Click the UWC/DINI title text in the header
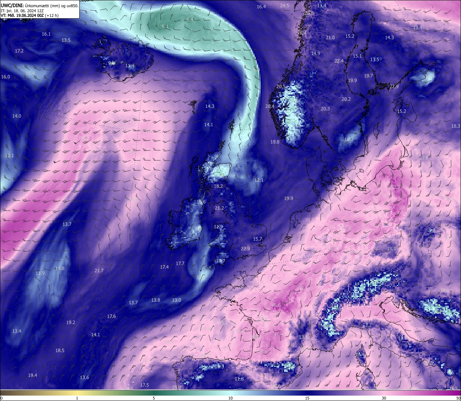Image resolution: width=461 pixels, height=401 pixels. (12, 5)
